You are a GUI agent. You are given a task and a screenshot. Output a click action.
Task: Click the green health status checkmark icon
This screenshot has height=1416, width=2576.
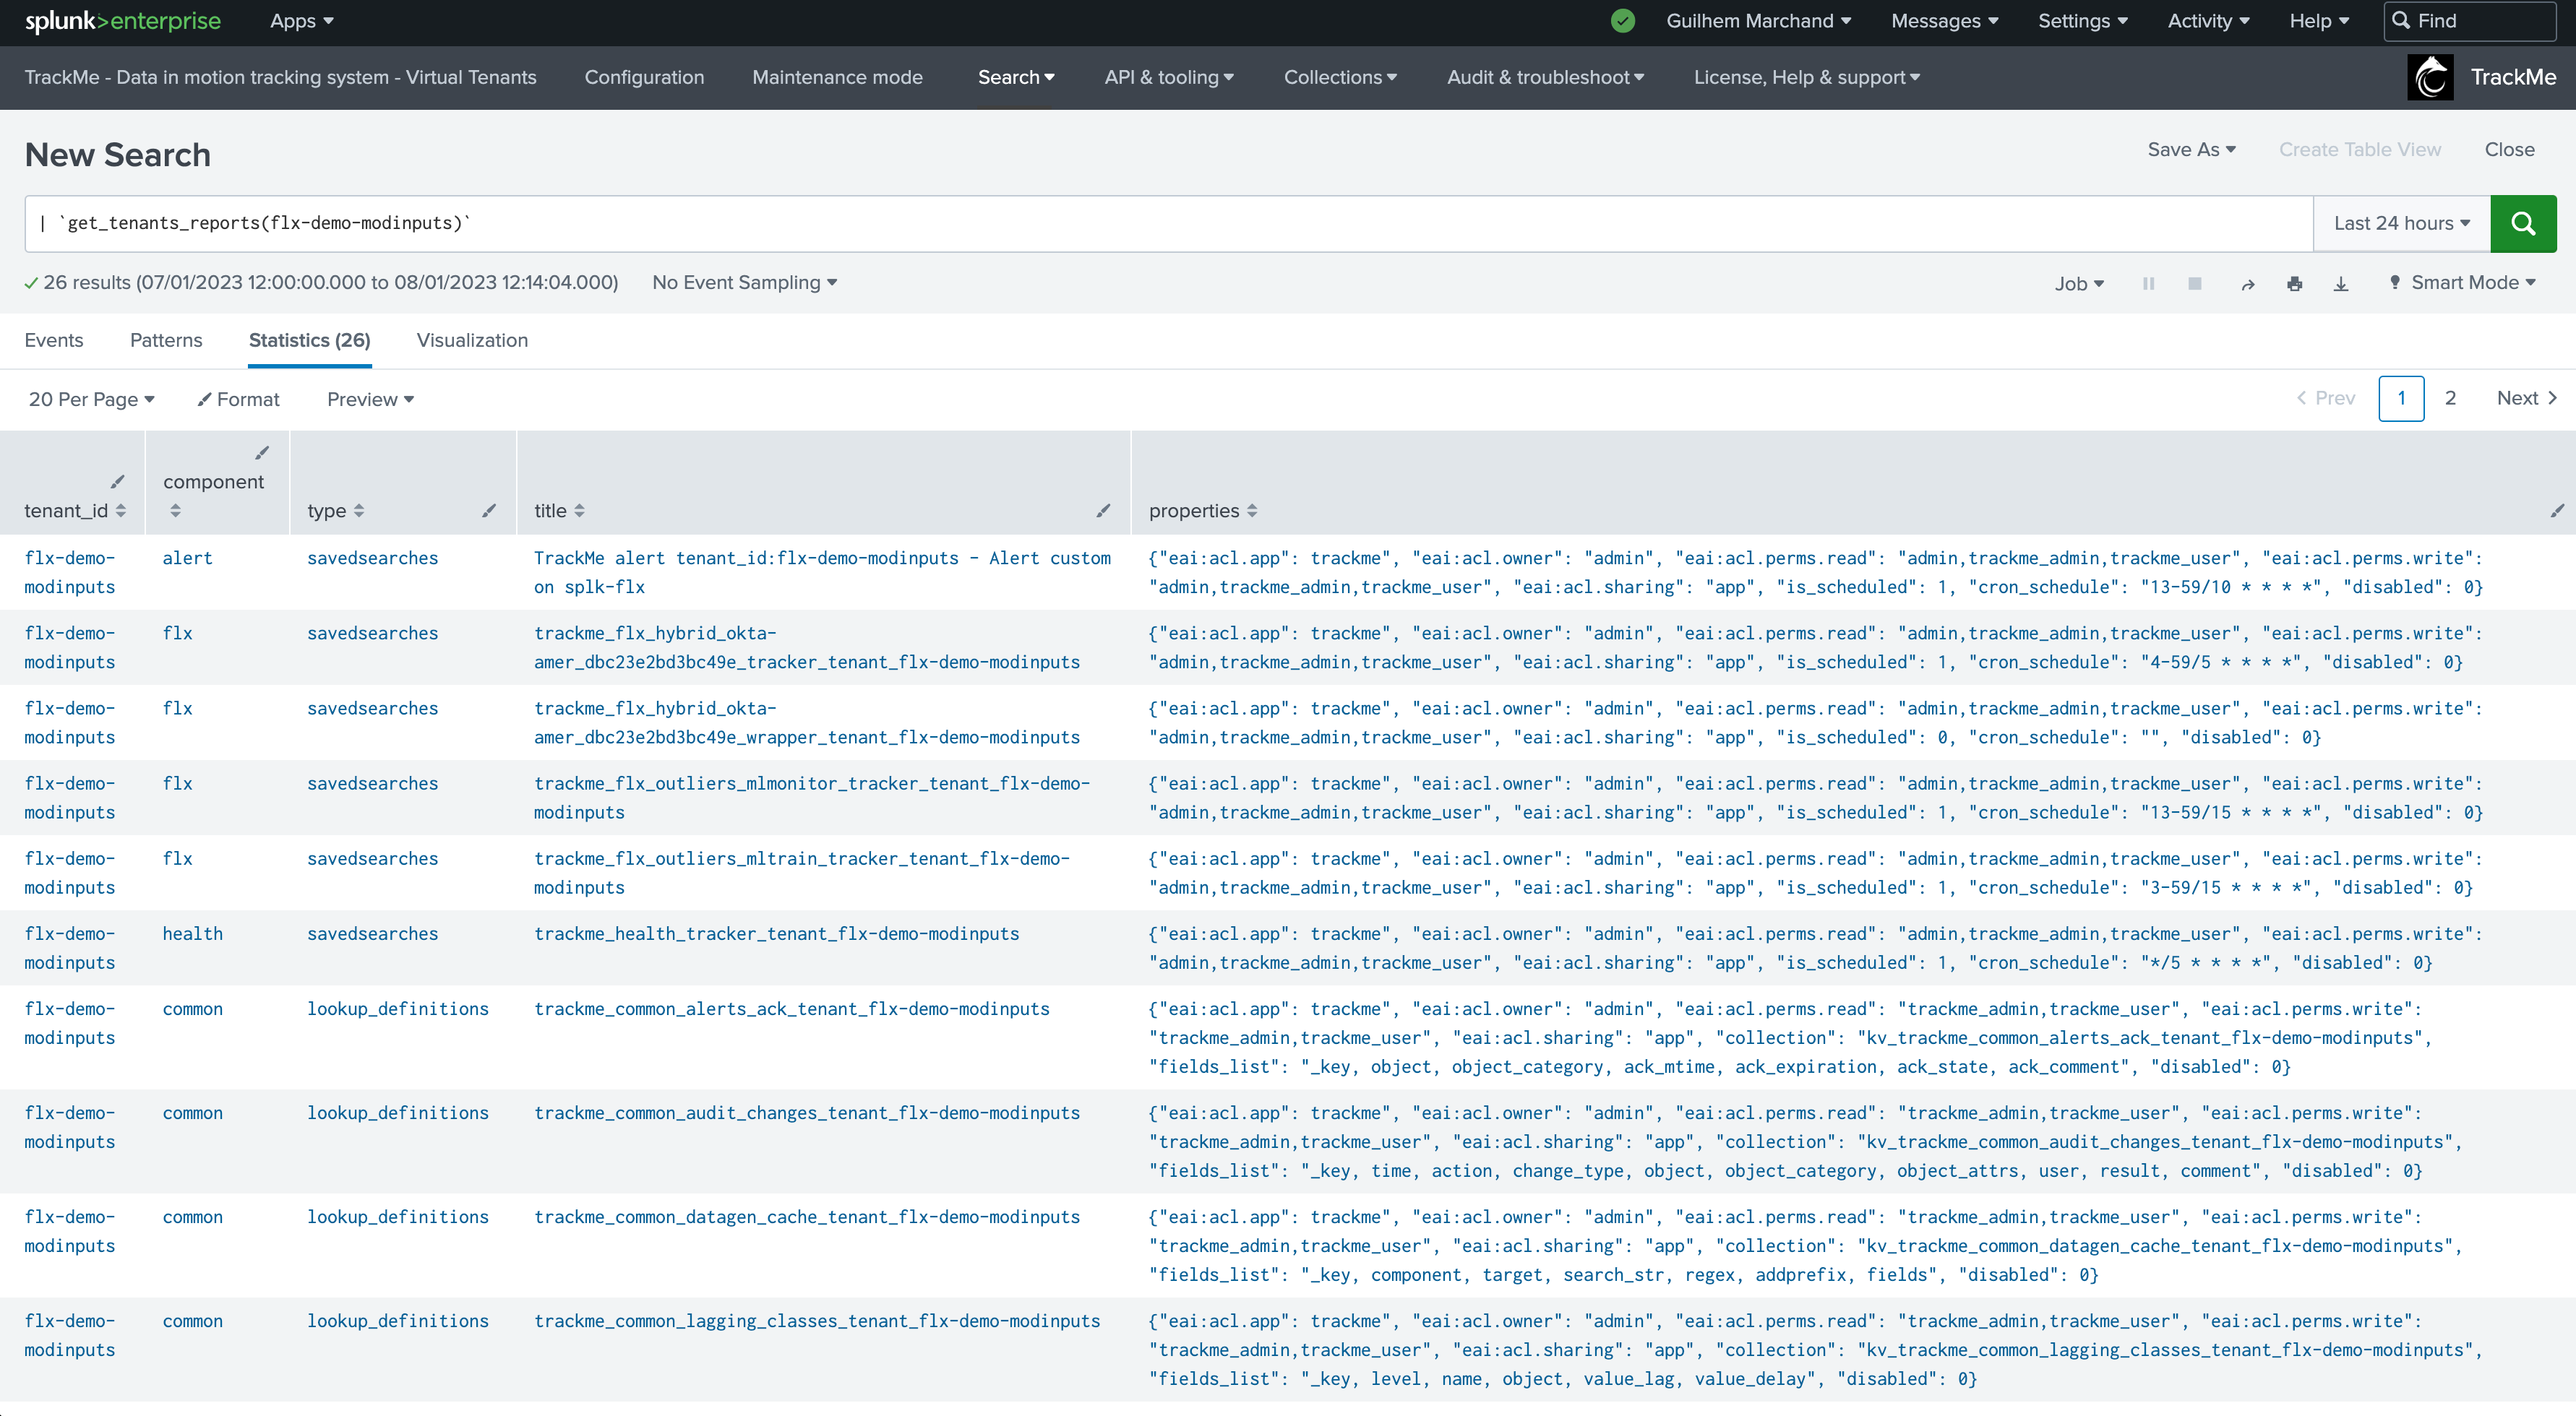click(1623, 21)
